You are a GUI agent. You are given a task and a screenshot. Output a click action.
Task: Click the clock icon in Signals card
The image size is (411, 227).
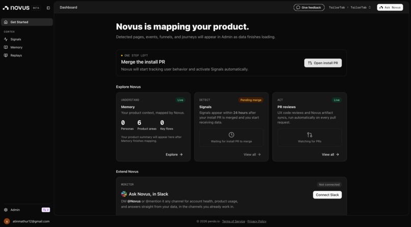coord(231,135)
